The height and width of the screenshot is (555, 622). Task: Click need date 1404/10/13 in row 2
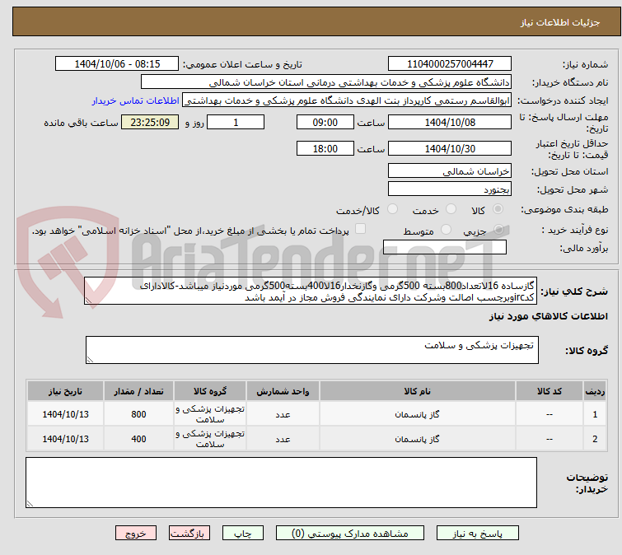(65, 439)
